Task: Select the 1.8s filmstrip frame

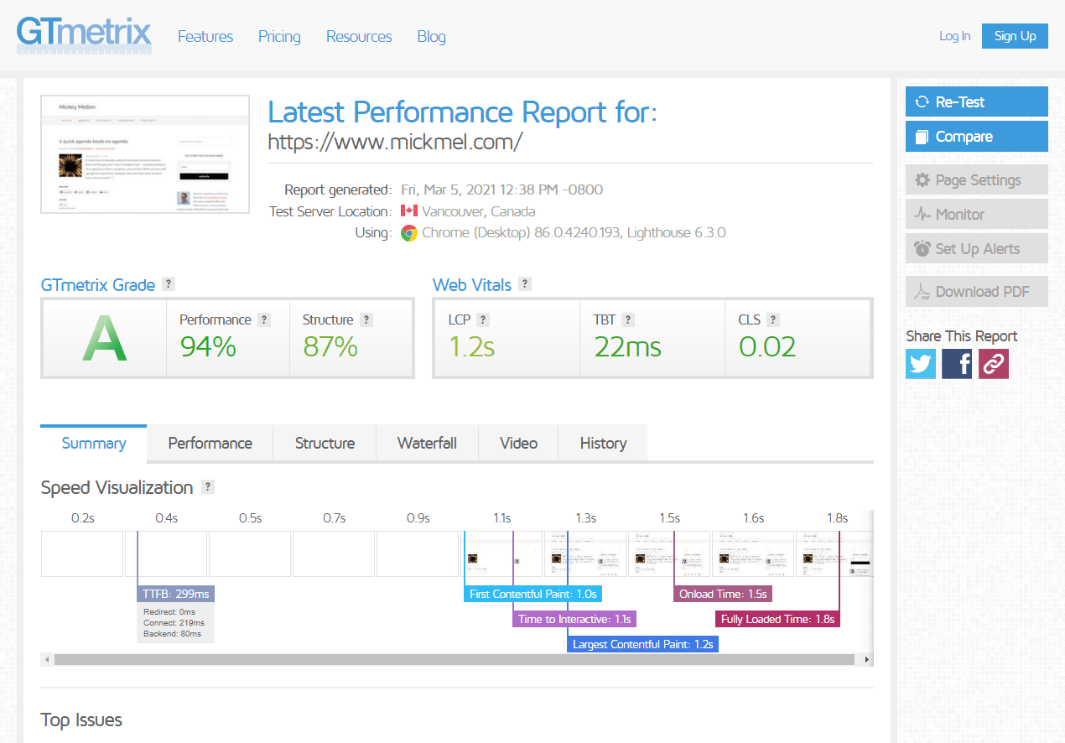Action: 834,553
